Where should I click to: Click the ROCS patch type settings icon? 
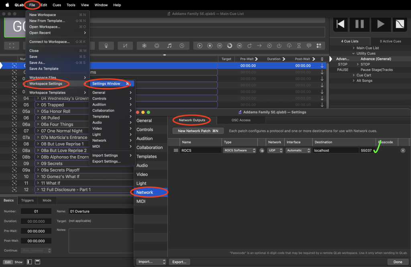pos(262,151)
